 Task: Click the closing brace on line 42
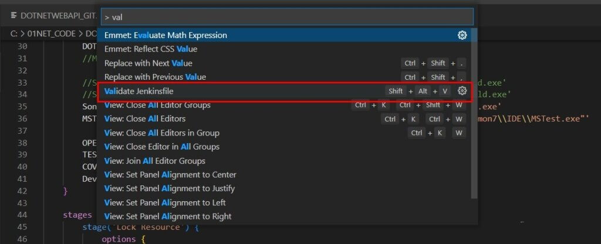65,191
